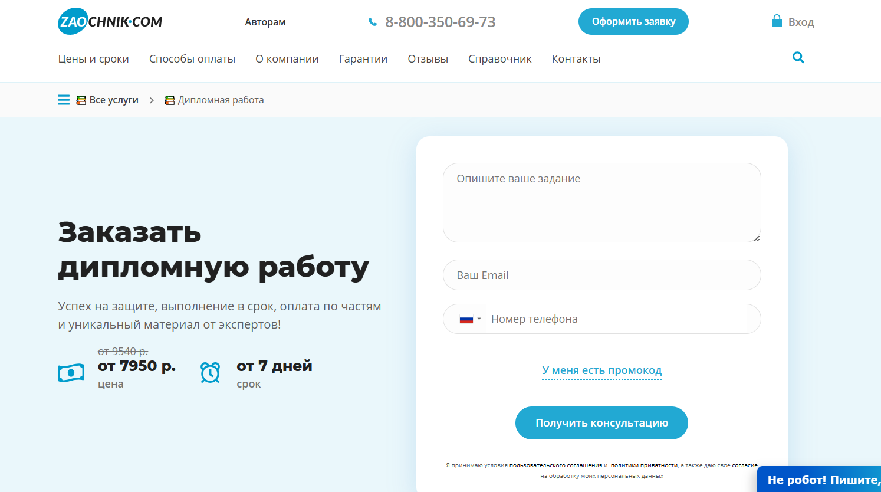Expand the promo code field via У меня есть промокод
The height and width of the screenshot is (492, 881).
601,370
